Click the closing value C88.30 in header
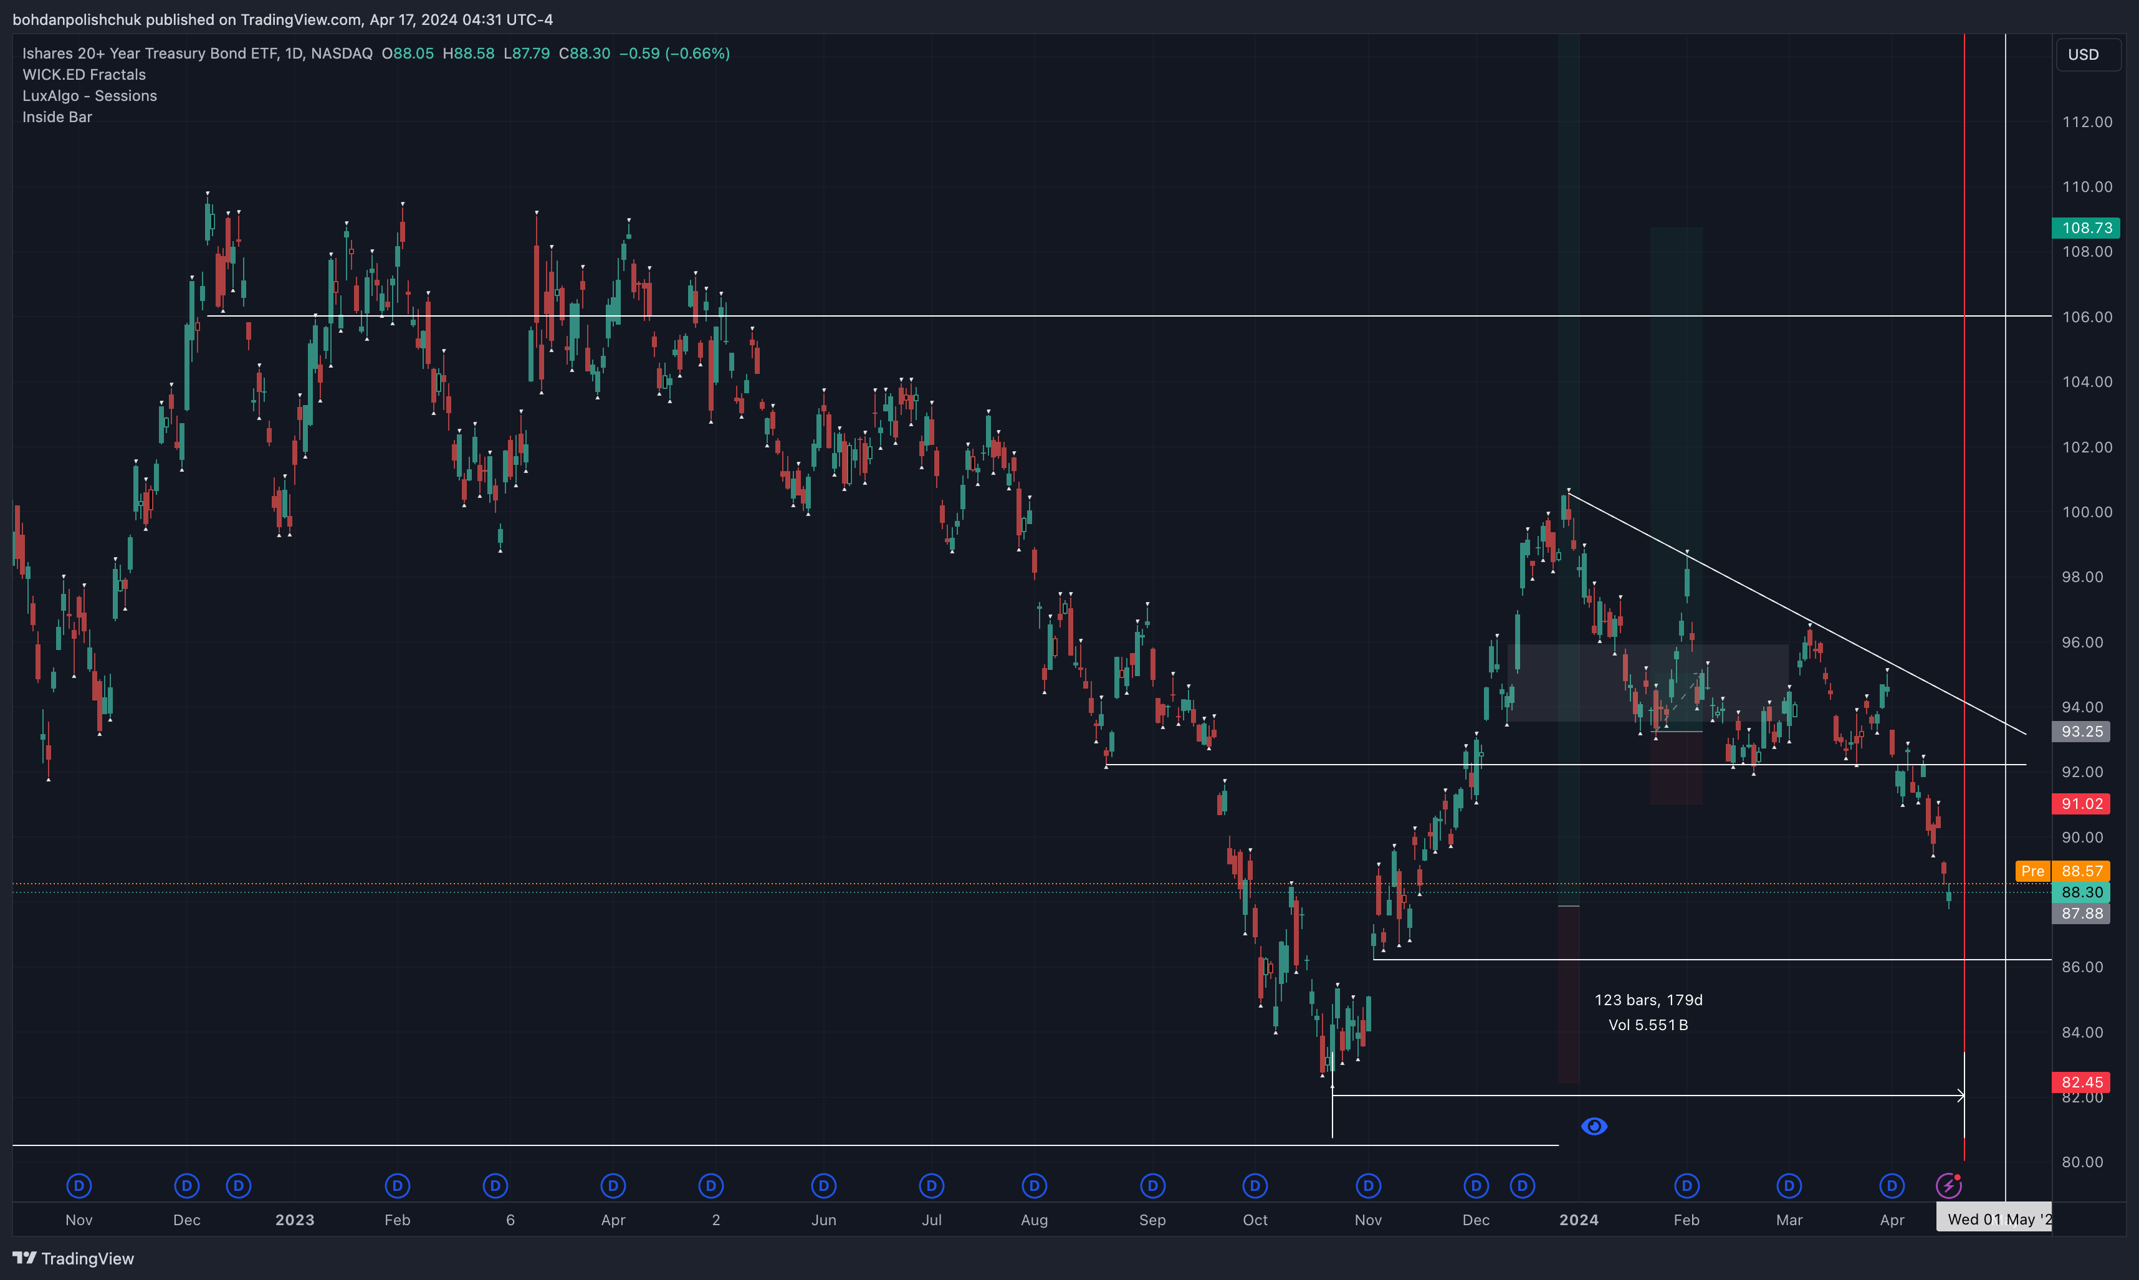 click(584, 54)
